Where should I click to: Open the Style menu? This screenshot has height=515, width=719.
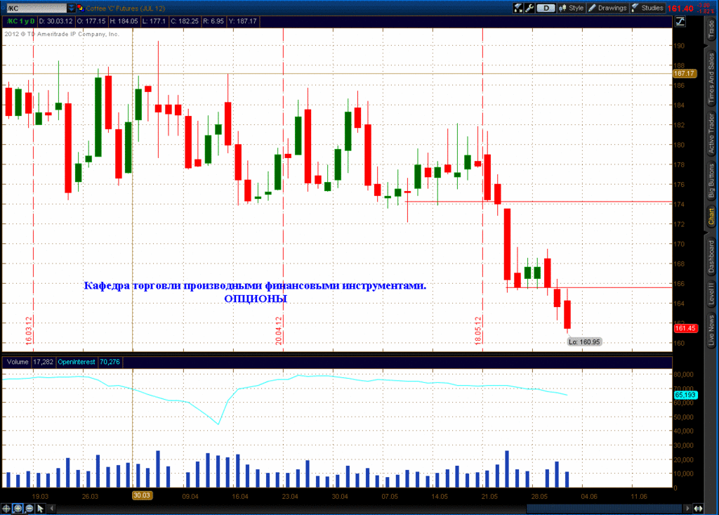(x=571, y=8)
